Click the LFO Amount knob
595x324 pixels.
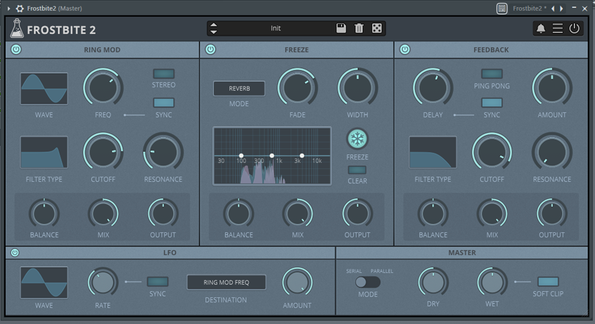click(297, 282)
